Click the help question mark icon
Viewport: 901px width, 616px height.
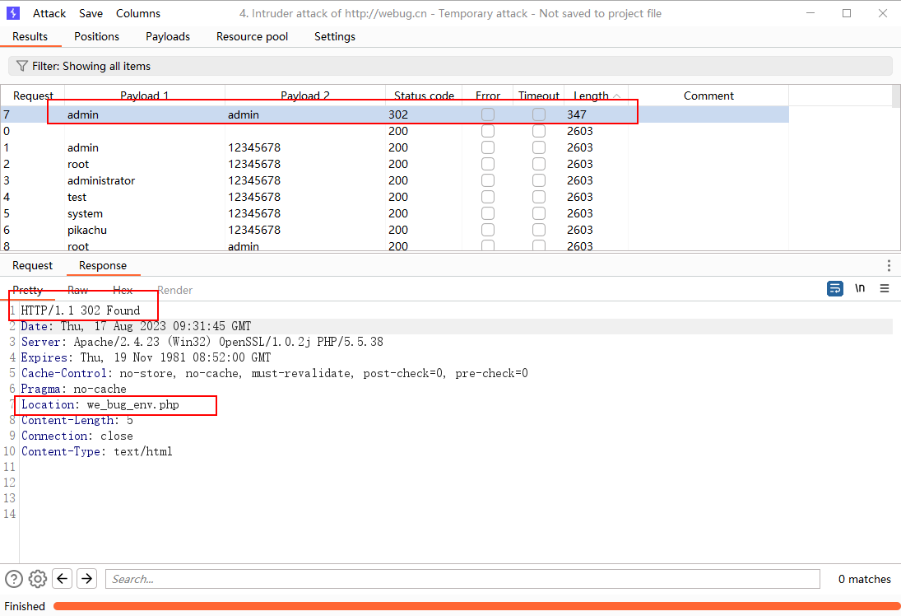tap(14, 579)
